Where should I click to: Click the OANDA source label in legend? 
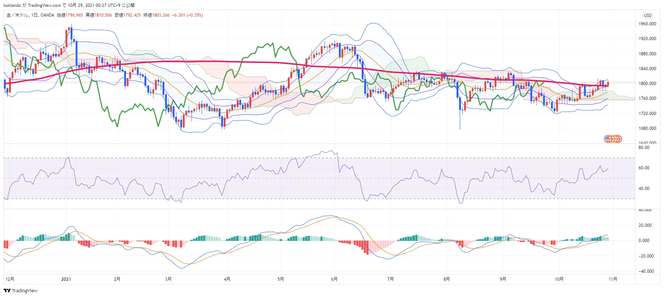[x=47, y=15]
